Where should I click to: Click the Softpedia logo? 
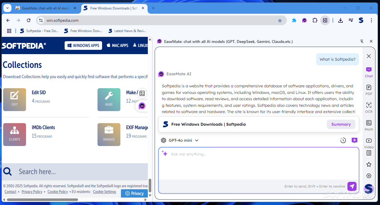pos(24,46)
